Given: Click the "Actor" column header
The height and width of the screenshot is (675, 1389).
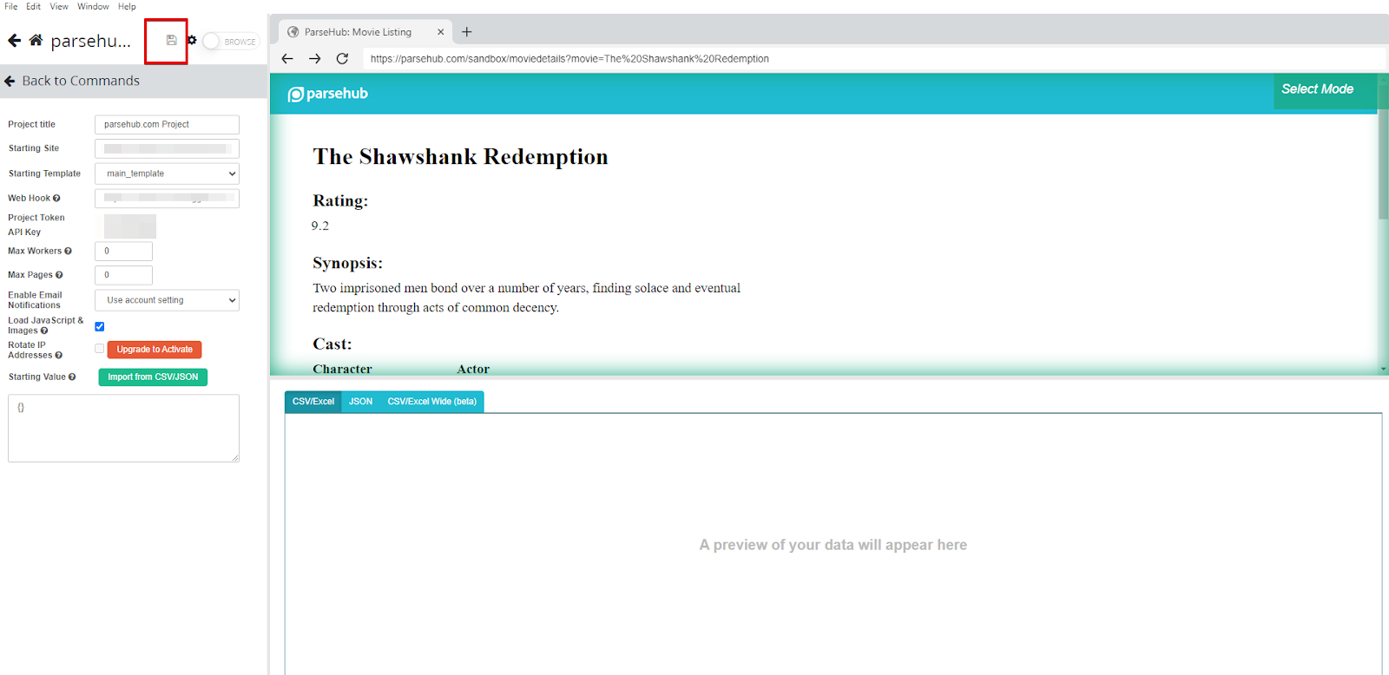Looking at the screenshot, I should [x=473, y=369].
